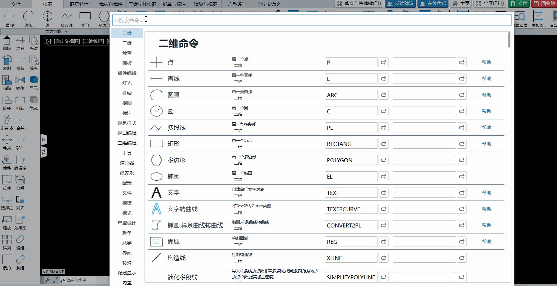This screenshot has height=286, width=557.
Task: Click 反馈建议 button in top bar
Action: [x=400, y=4]
